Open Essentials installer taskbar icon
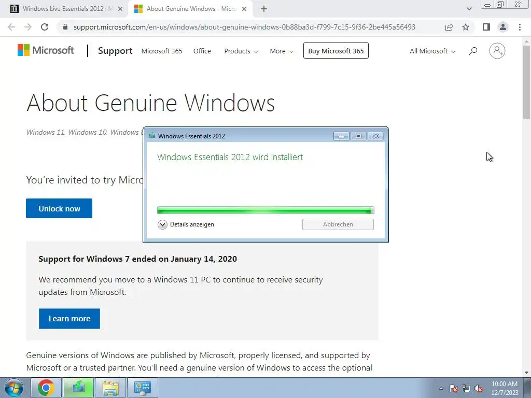Screen dimensions: 531x398 (78, 388)
